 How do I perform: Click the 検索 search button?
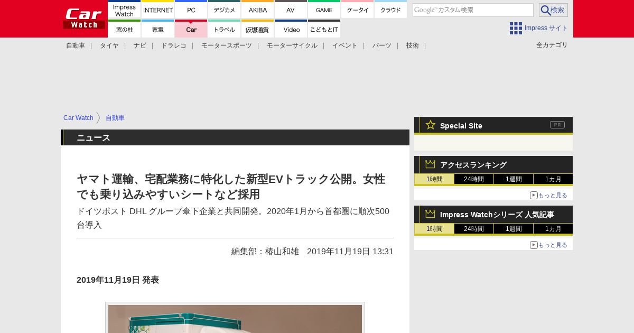[553, 10]
